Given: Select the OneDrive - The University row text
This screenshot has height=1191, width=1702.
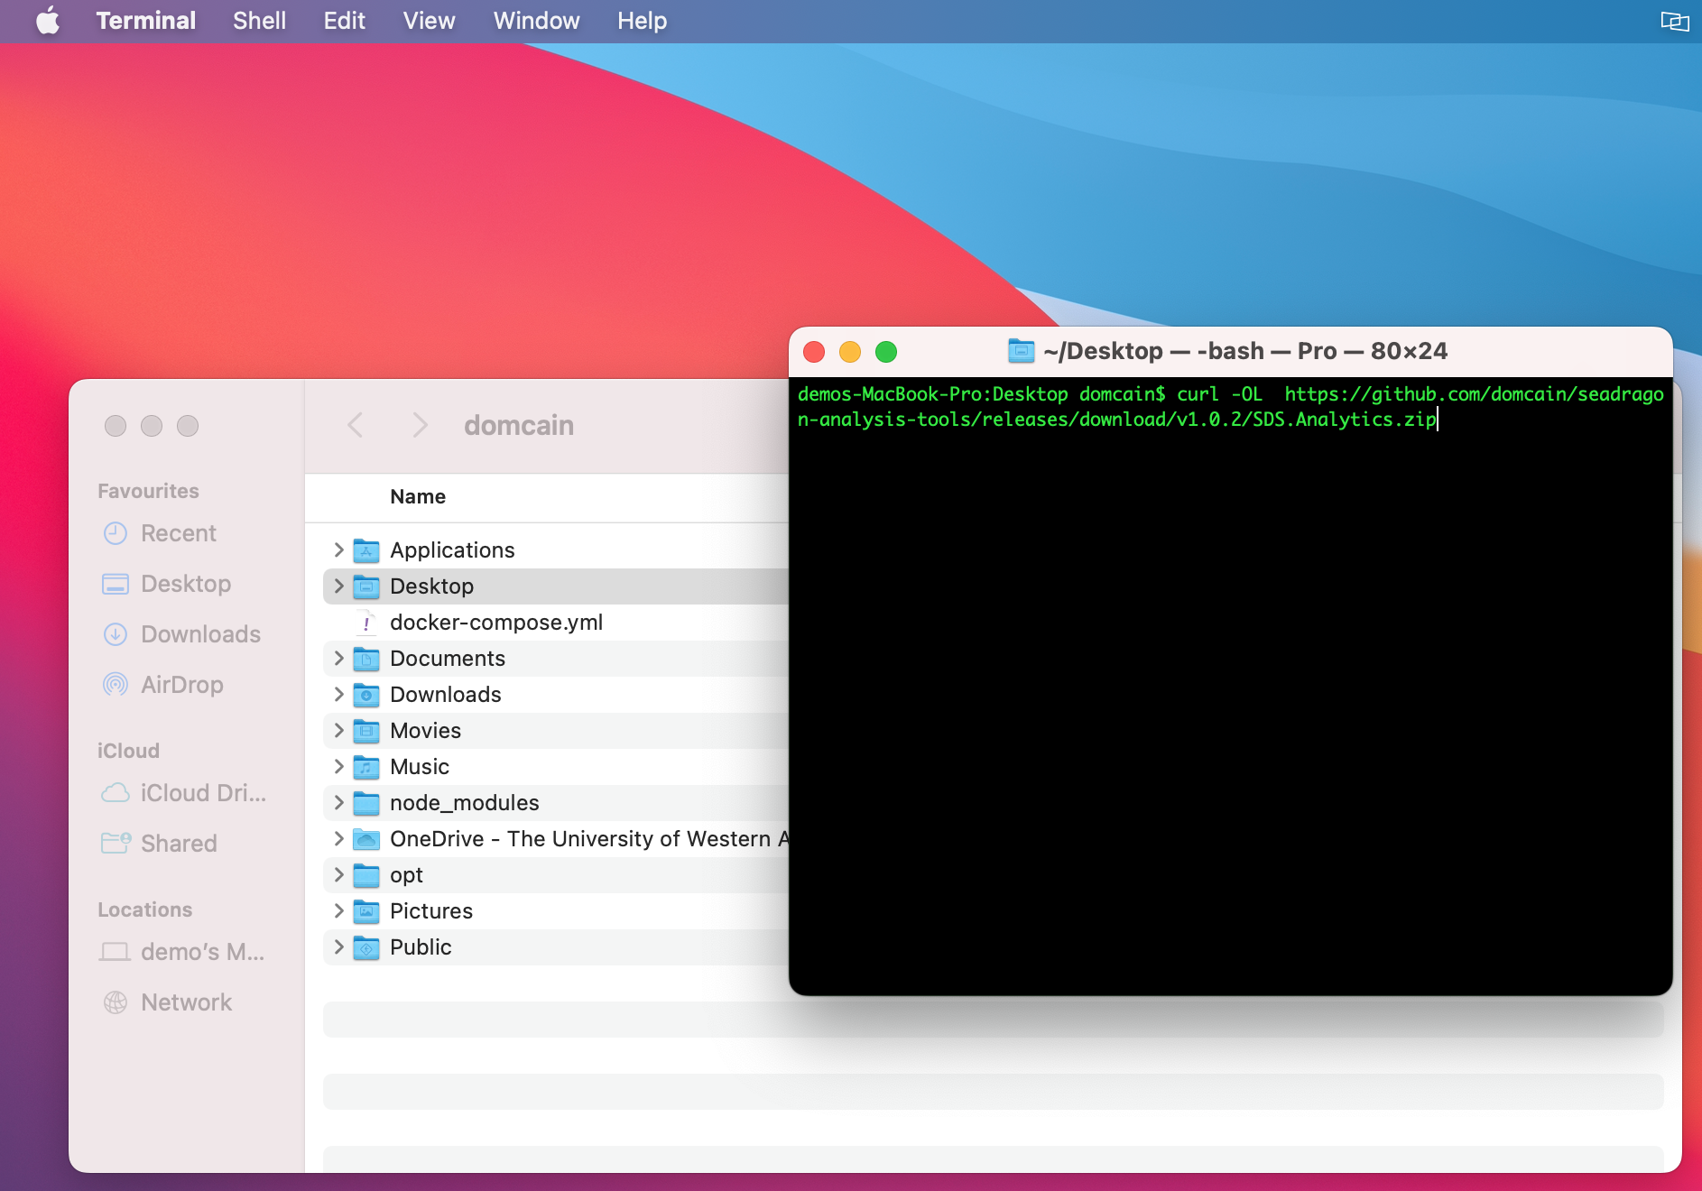Looking at the screenshot, I should [589, 839].
